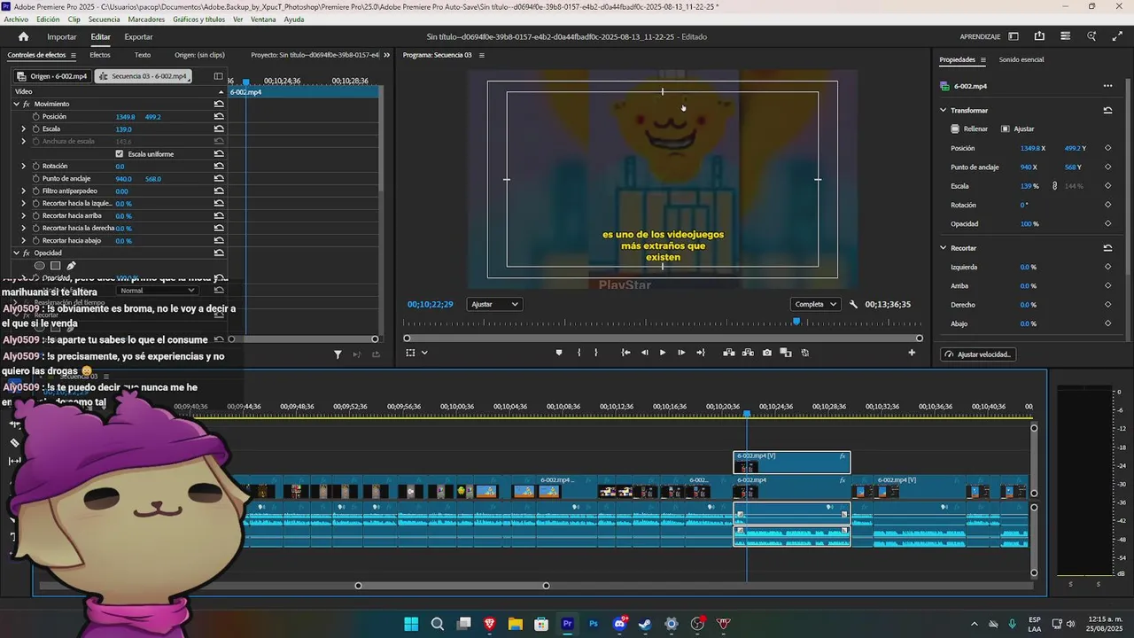Add keyframe for Rotación in Propiedades

click(1107, 205)
